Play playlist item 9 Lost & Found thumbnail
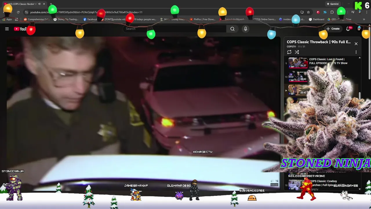The height and width of the screenshot is (209, 371). coord(298,63)
